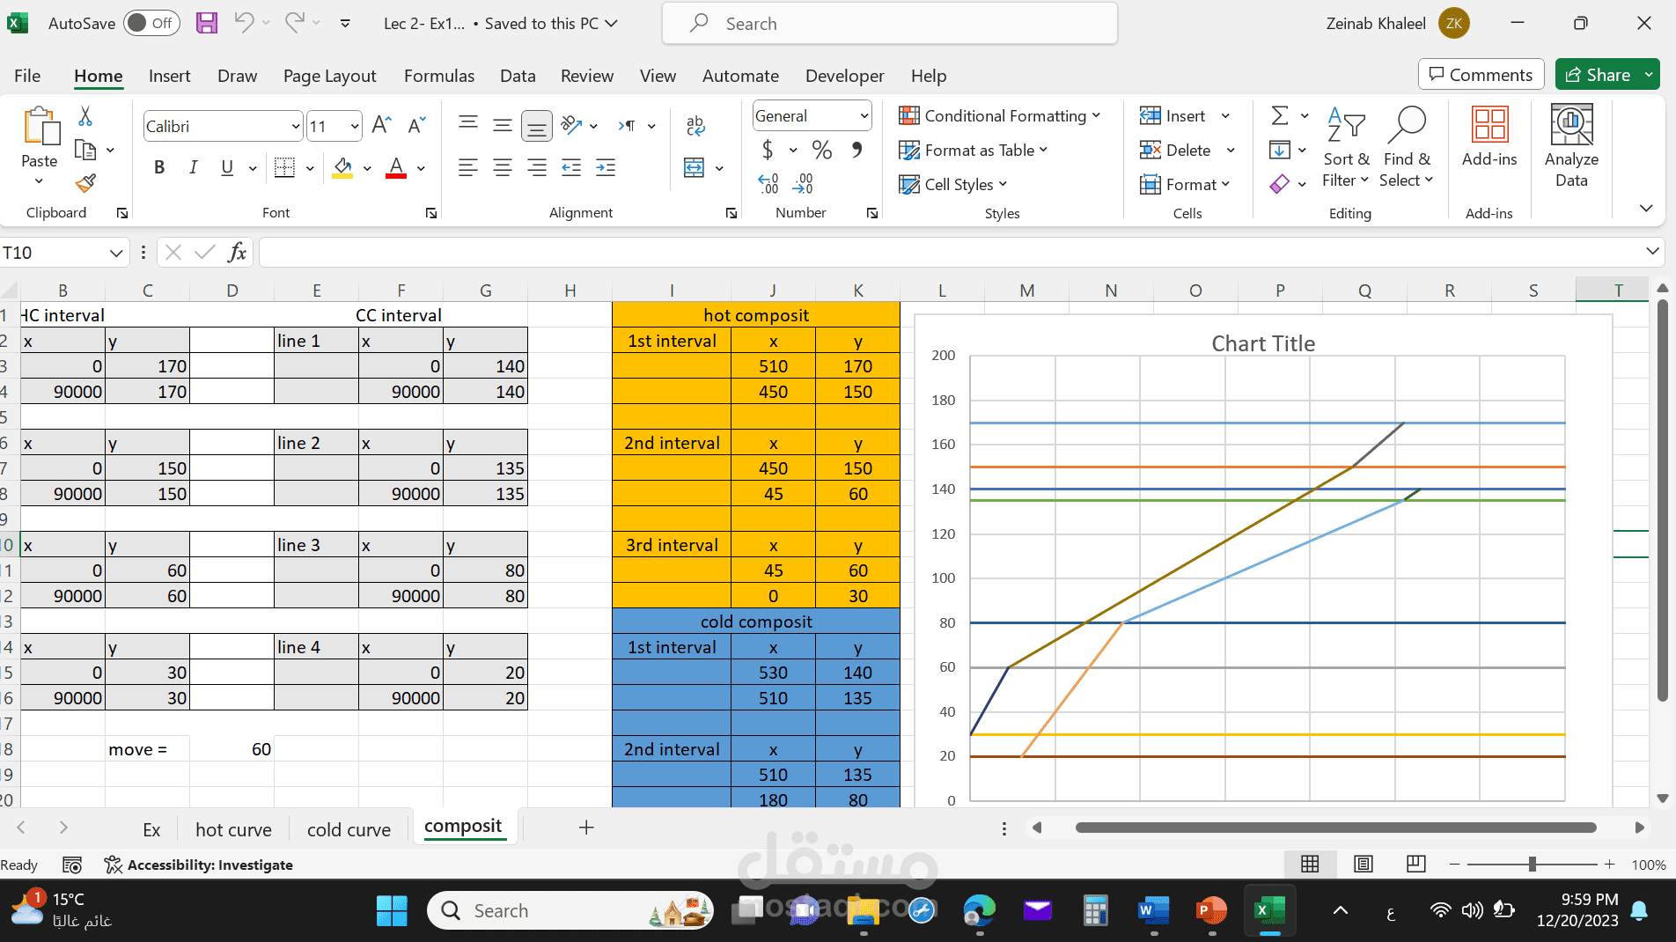
Task: Apply the yellow Fill Color
Action: [x=342, y=167]
